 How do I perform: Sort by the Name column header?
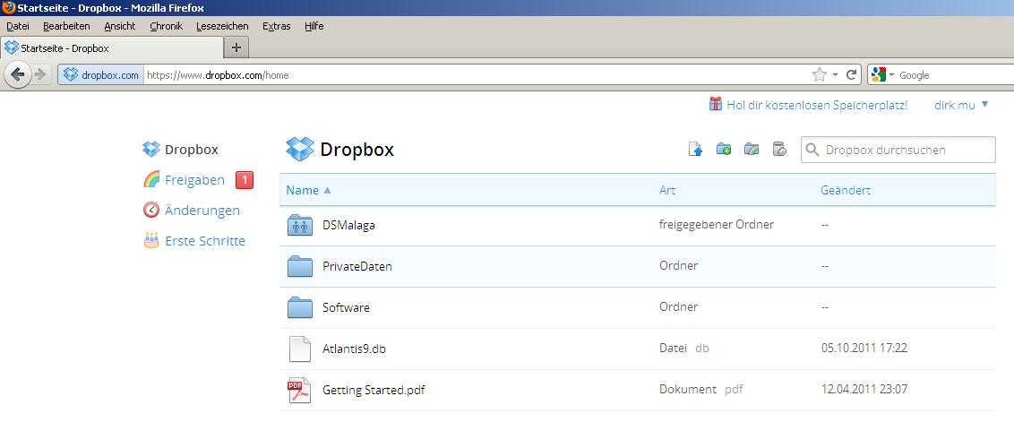pyautogui.click(x=303, y=190)
